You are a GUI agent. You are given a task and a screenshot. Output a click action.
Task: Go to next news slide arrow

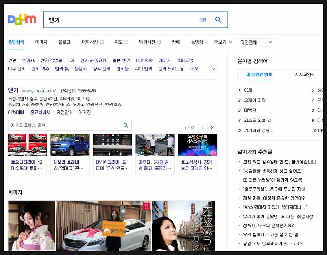212,127
